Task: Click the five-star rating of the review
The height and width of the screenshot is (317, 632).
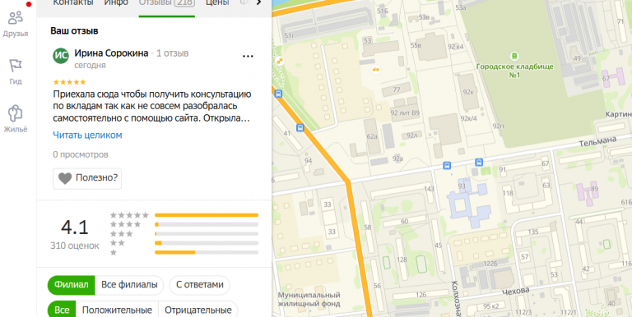Action: pyautogui.click(x=69, y=82)
